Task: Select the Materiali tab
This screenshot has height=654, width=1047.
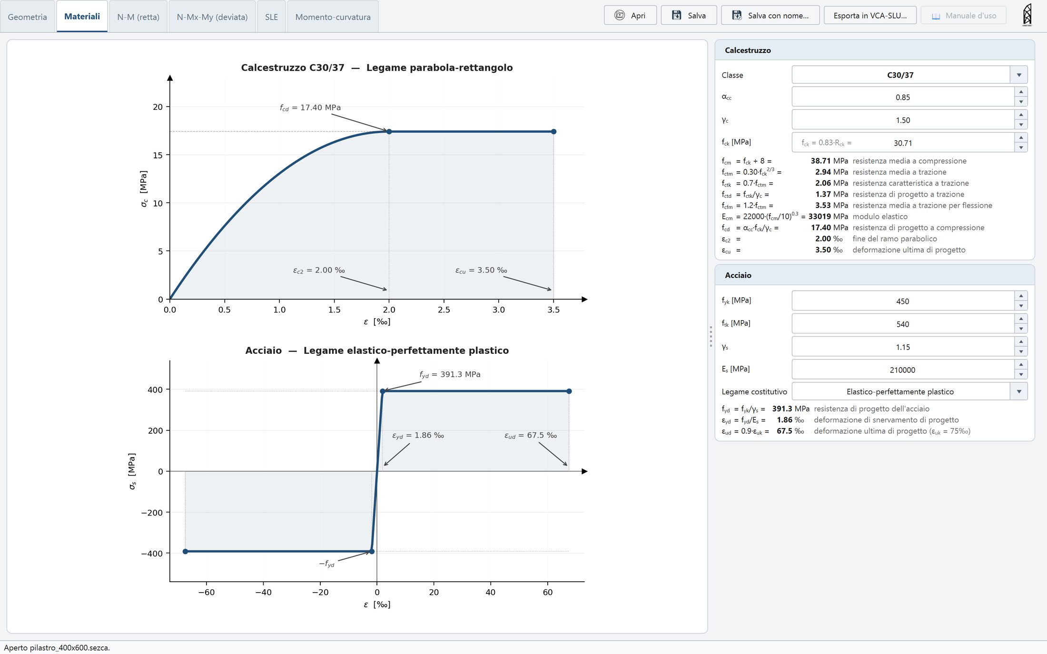Action: click(x=82, y=16)
